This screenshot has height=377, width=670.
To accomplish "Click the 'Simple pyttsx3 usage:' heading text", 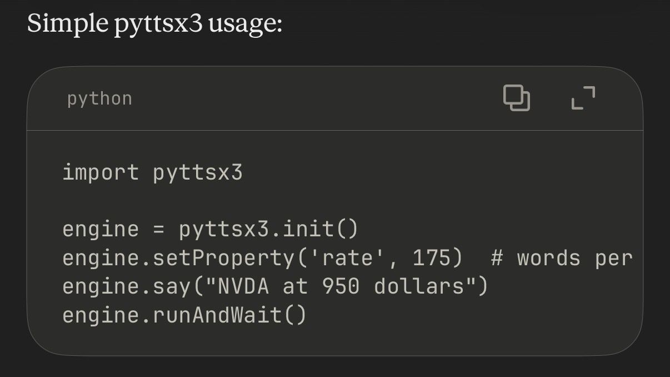I will pos(155,23).
